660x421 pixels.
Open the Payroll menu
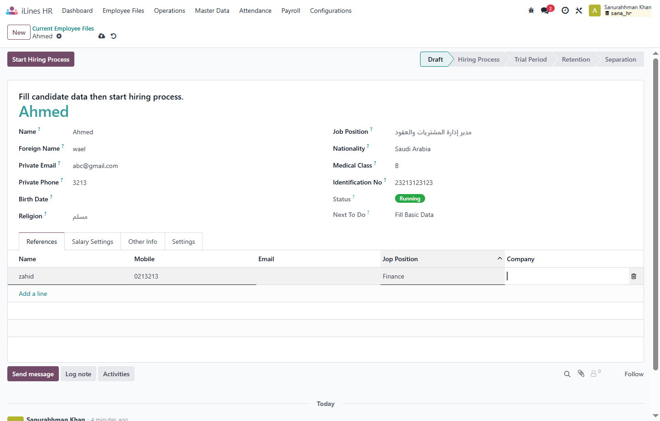tap(291, 11)
